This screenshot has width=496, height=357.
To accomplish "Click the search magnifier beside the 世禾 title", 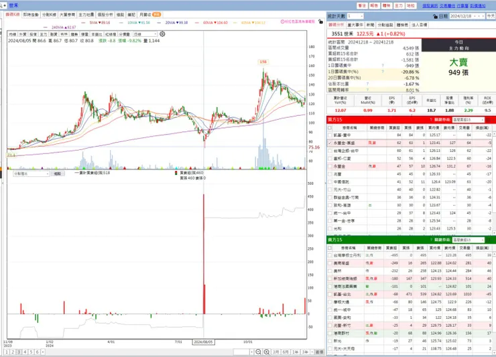I will (x=1, y=5).
